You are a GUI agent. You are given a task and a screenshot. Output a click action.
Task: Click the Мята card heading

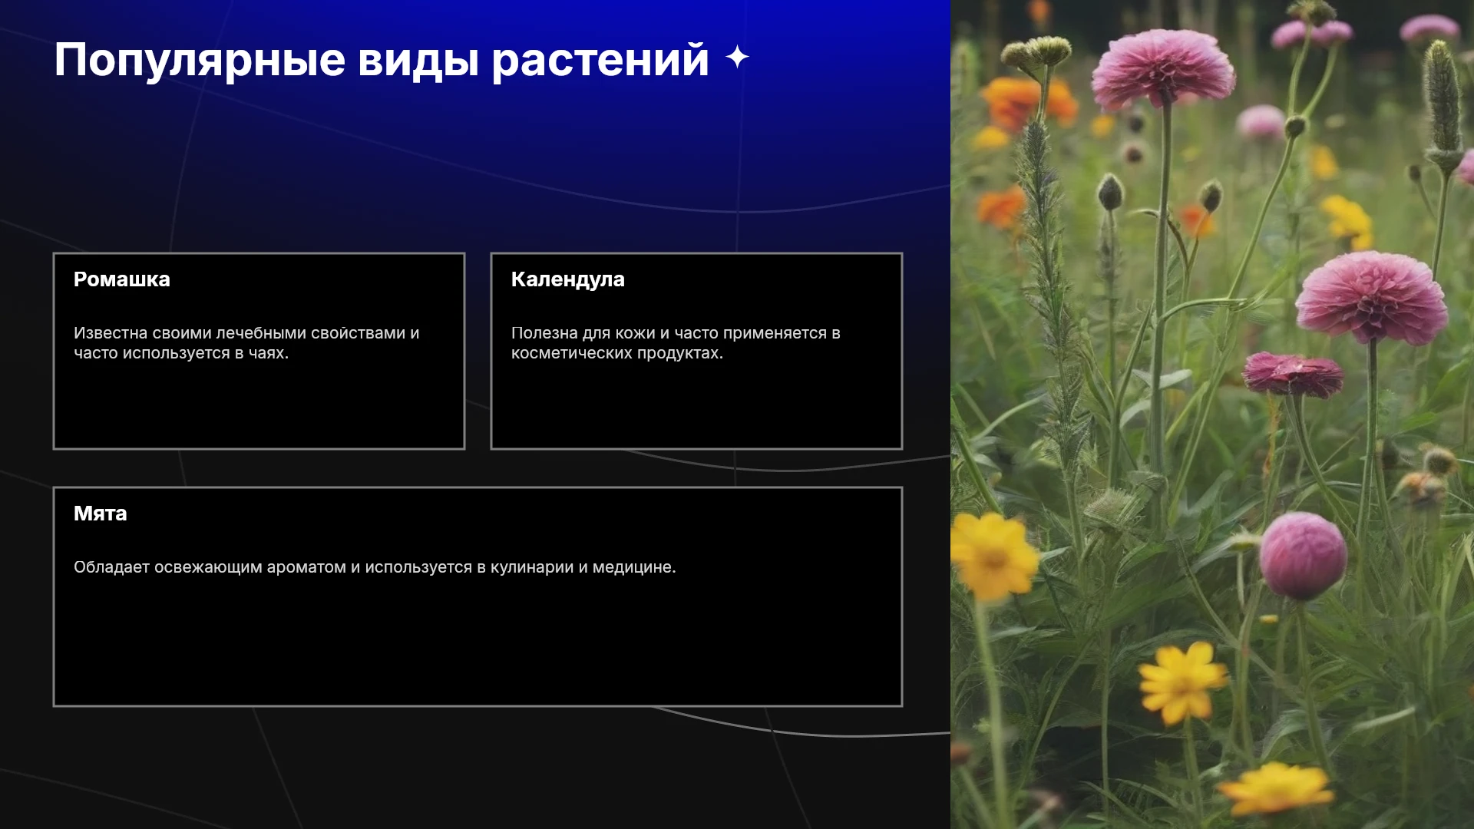click(x=101, y=514)
